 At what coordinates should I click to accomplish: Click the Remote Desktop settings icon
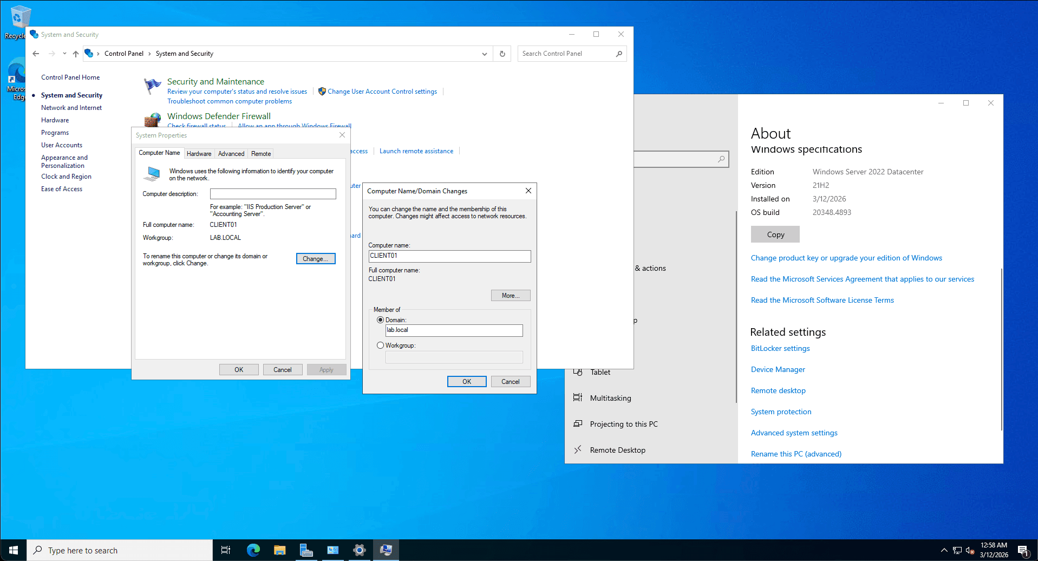pyautogui.click(x=578, y=449)
